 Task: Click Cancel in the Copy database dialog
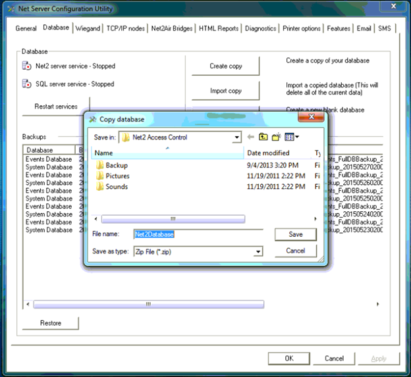(x=296, y=251)
